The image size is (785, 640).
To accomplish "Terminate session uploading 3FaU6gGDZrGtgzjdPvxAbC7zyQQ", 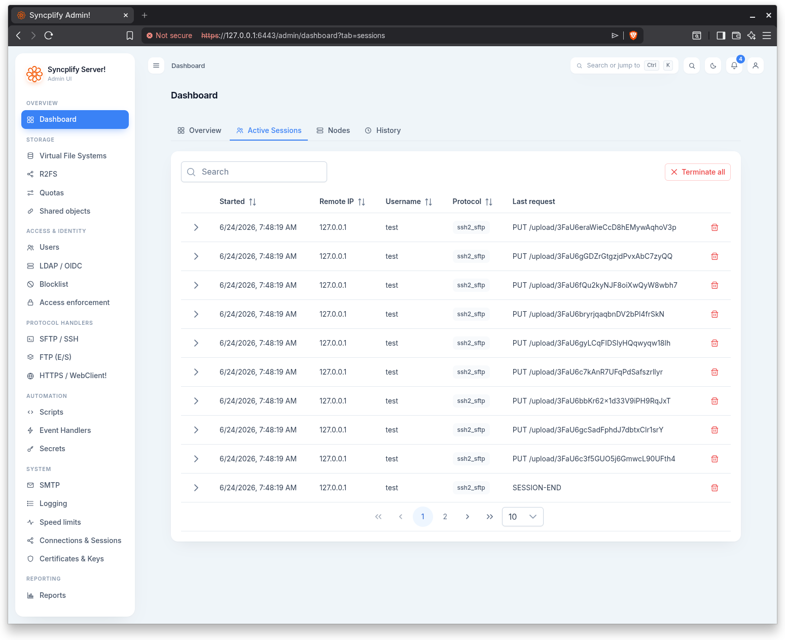I will point(715,256).
